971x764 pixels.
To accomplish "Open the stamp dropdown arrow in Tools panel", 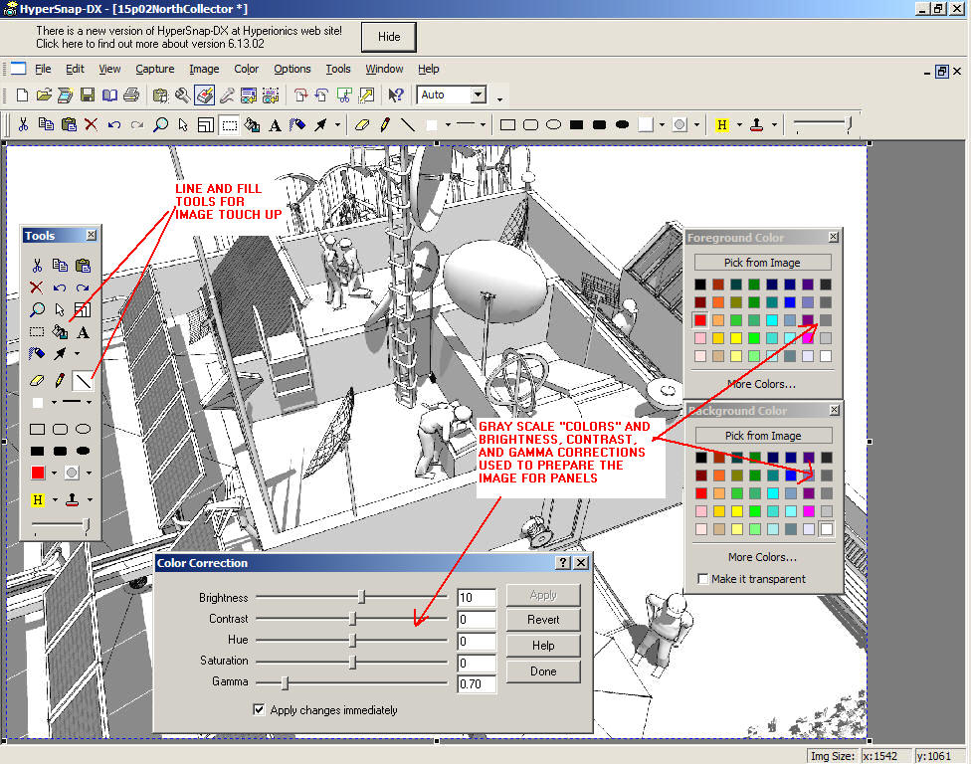I will coord(90,499).
